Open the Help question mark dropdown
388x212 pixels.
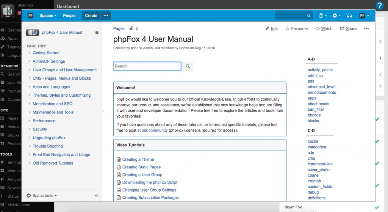click(323, 16)
